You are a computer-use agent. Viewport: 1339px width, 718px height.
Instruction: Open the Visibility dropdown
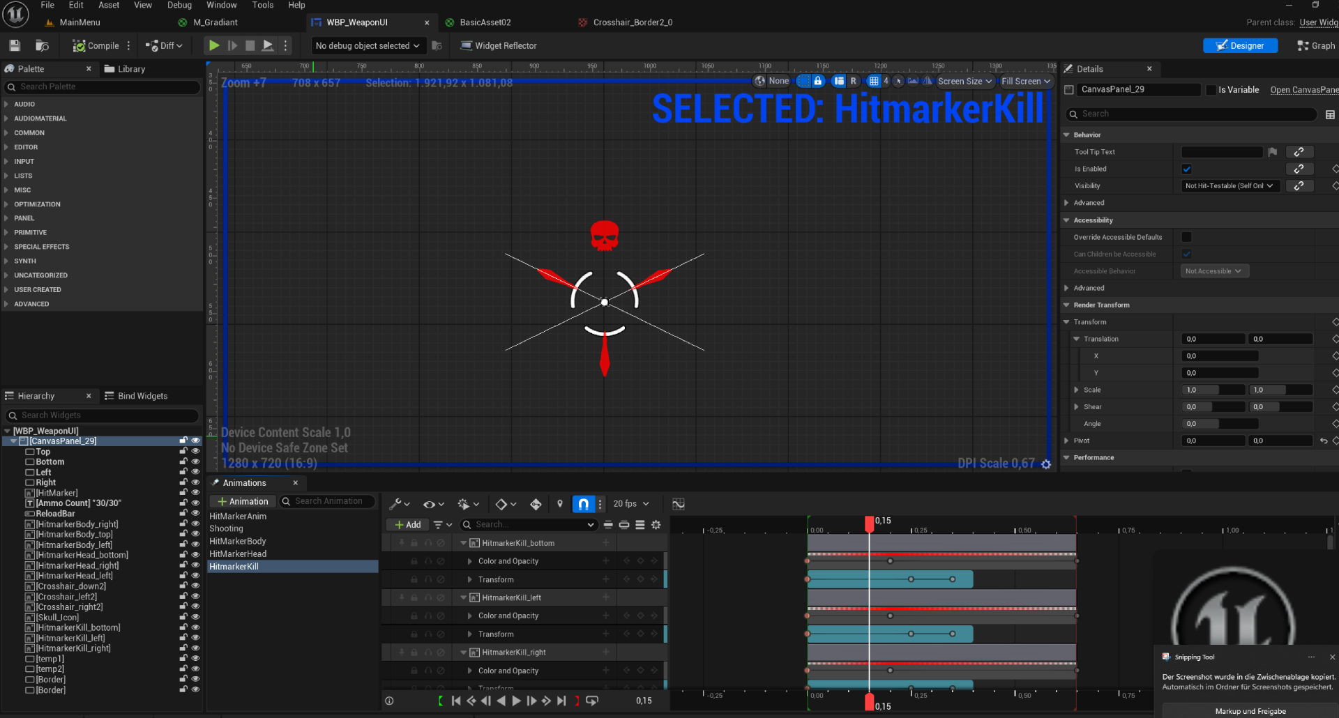point(1230,186)
